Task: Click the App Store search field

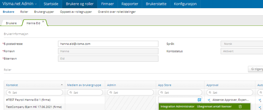Action: 180,92
